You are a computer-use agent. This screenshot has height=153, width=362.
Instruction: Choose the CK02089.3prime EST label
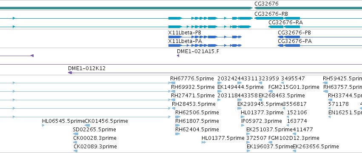[x=95, y=147]
